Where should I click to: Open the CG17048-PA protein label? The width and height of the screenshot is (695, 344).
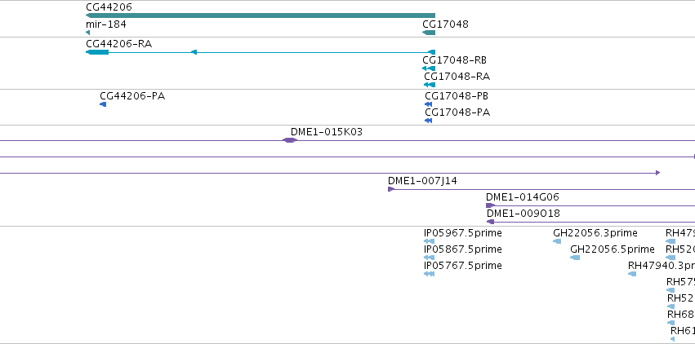[457, 112]
